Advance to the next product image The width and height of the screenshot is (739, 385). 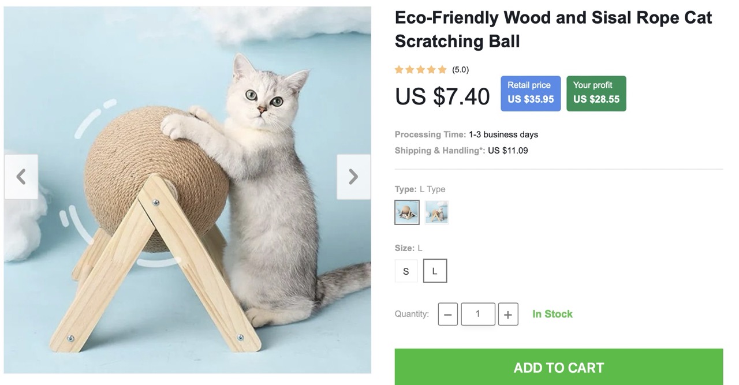point(353,177)
